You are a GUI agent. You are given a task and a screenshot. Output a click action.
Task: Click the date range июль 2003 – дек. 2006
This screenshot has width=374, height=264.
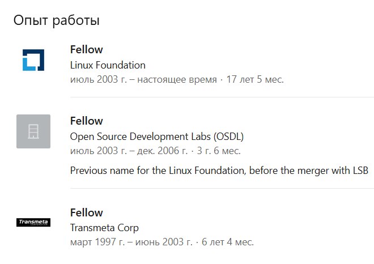(129, 151)
